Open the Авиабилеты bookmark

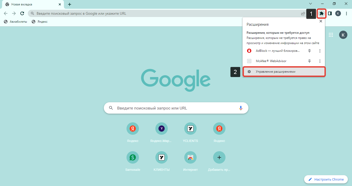pyautogui.click(x=15, y=22)
